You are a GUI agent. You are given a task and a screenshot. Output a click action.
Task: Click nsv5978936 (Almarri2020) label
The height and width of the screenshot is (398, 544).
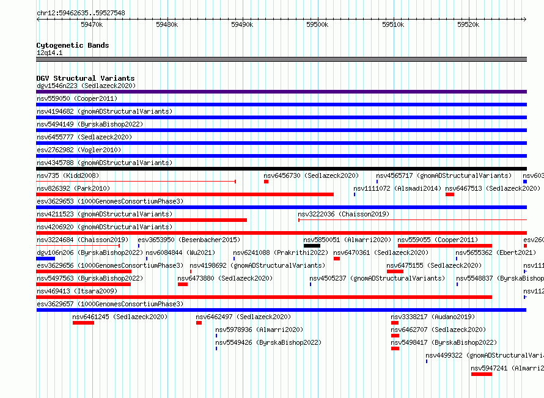[259, 330]
